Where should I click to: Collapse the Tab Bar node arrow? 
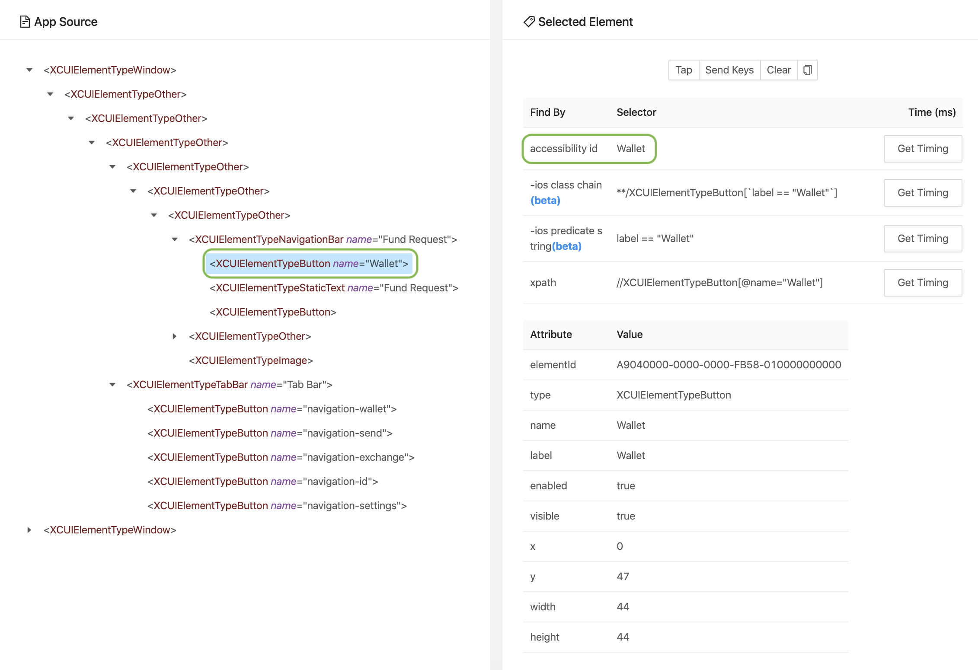pyautogui.click(x=112, y=385)
